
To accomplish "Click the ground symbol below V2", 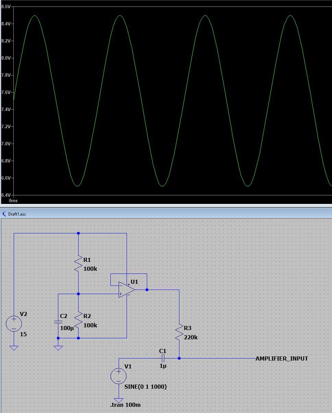I will point(14,348).
